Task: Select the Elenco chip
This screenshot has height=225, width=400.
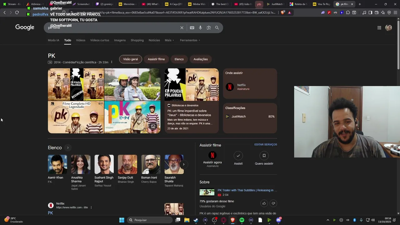Action: point(179,59)
